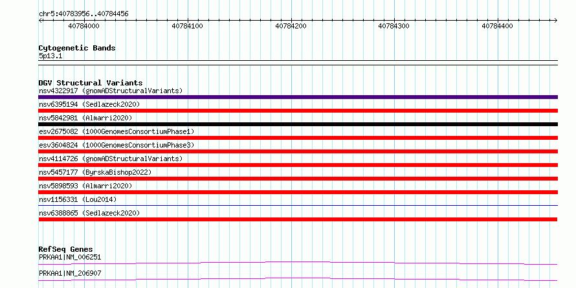Click ruler tick label 40784300
The height and width of the screenshot is (288, 576).
[393, 26]
